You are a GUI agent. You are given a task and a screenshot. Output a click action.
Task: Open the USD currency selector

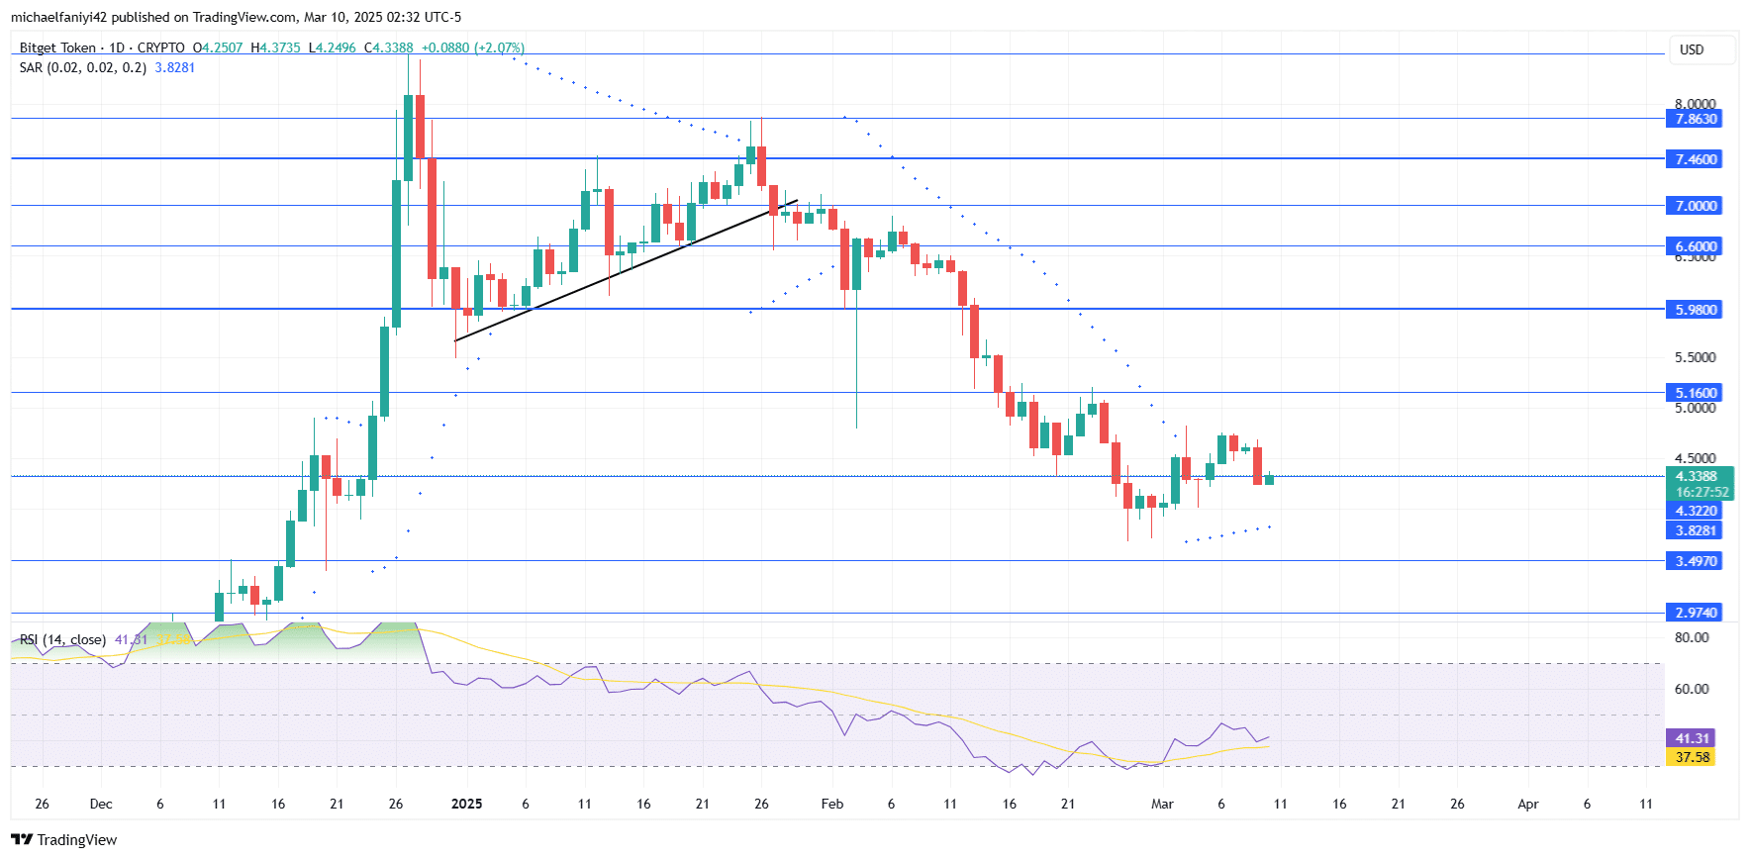(x=1703, y=49)
